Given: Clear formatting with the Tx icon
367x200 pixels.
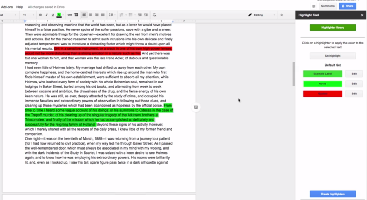Looking at the screenshot, I should pyautogui.click(x=154, y=15).
